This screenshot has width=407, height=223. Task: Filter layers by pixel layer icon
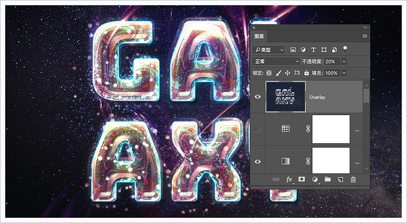pyautogui.click(x=293, y=50)
